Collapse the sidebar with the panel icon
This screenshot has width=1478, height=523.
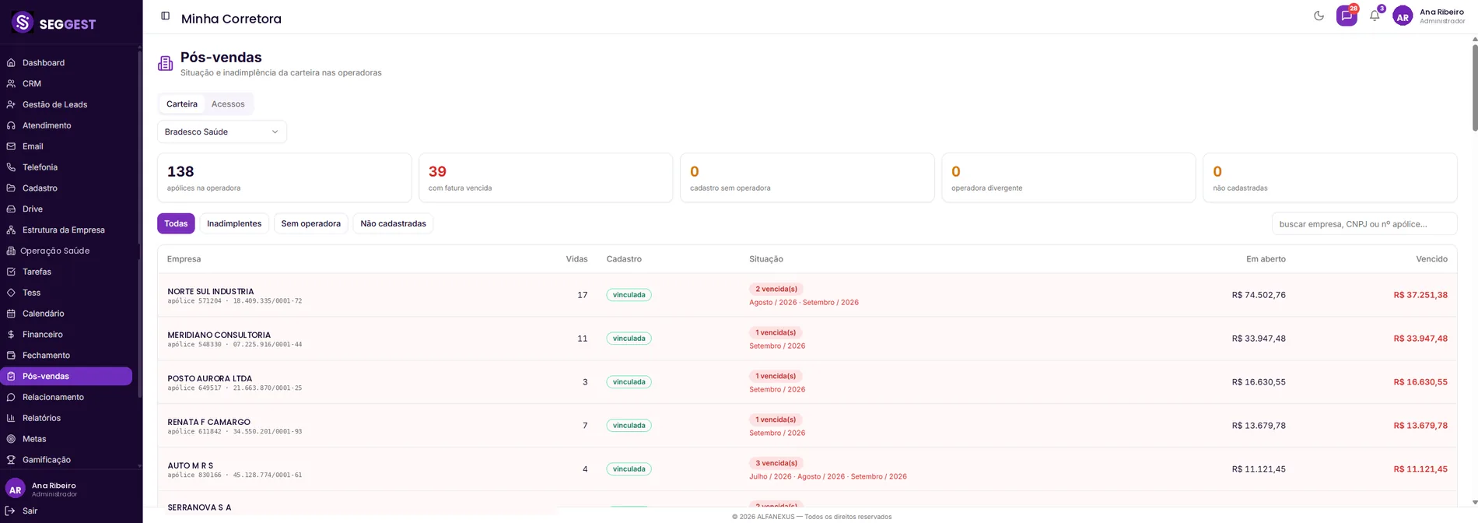[x=165, y=16]
